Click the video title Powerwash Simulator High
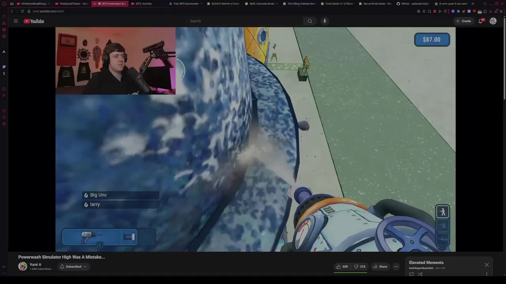This screenshot has height=284, width=506. click(x=62, y=257)
